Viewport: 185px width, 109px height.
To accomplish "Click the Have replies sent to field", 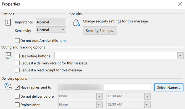I will click(x=104, y=87).
